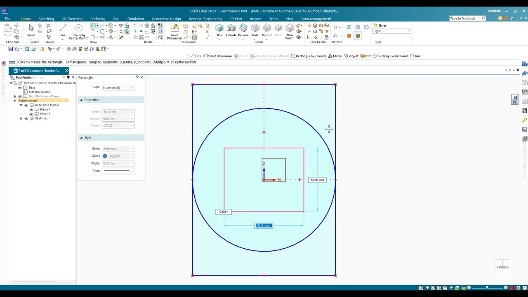Choose the Box solid command

(x=219, y=31)
